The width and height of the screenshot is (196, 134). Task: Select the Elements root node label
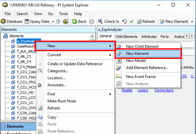point(17,36)
